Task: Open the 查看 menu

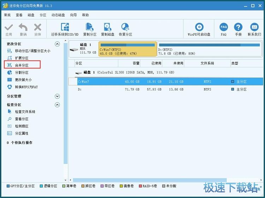Action: (19, 15)
